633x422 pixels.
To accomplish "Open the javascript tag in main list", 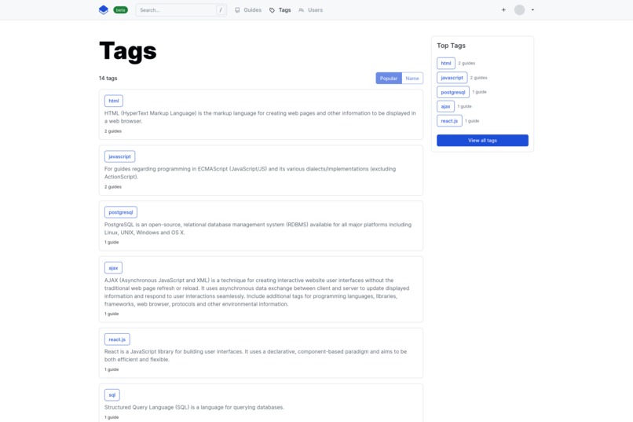I will pos(120,156).
